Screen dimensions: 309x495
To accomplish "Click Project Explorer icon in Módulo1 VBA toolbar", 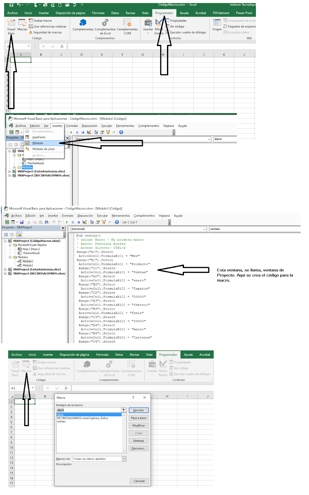I will [92, 222].
